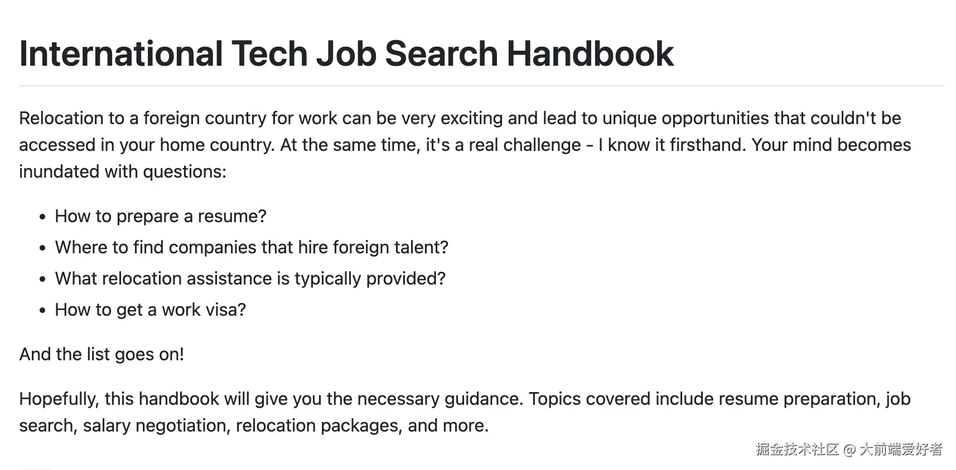The image size is (956, 470).
Task: Click the 'How to prepare a resume?' item
Action: (x=161, y=216)
